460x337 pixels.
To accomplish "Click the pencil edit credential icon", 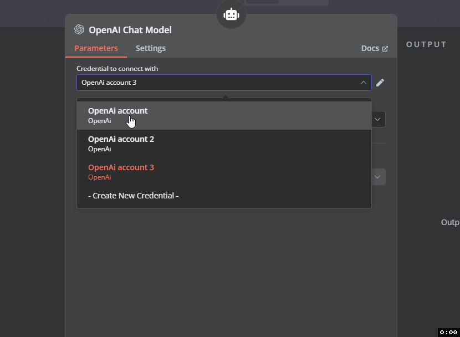I will click(x=380, y=83).
